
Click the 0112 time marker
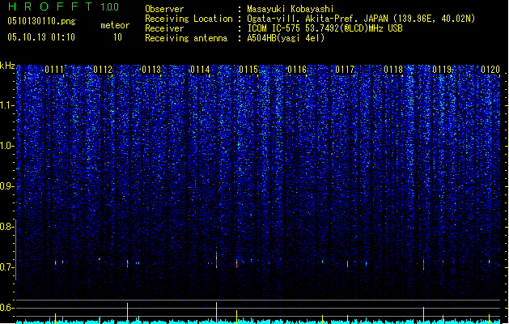click(x=103, y=70)
